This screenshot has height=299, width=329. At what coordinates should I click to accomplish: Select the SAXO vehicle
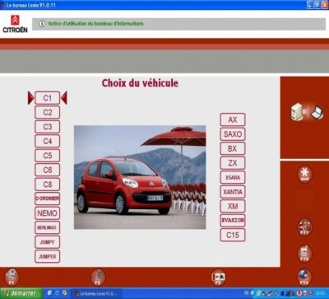(233, 134)
